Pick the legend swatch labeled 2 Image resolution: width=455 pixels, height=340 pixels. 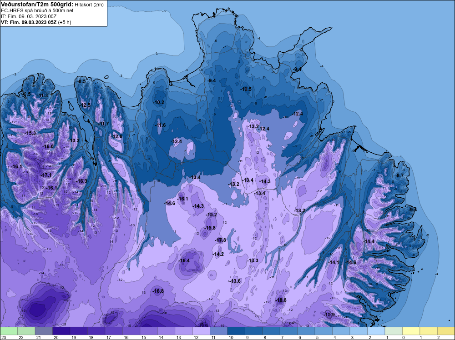pos(446,331)
